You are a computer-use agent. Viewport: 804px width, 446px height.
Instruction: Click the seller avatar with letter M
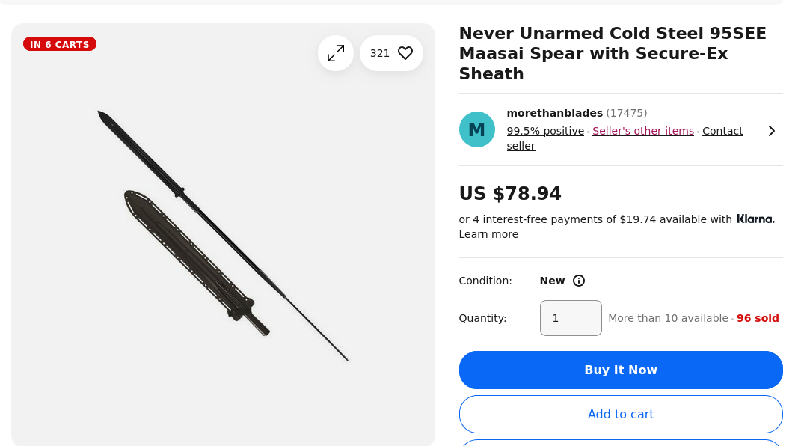point(476,129)
